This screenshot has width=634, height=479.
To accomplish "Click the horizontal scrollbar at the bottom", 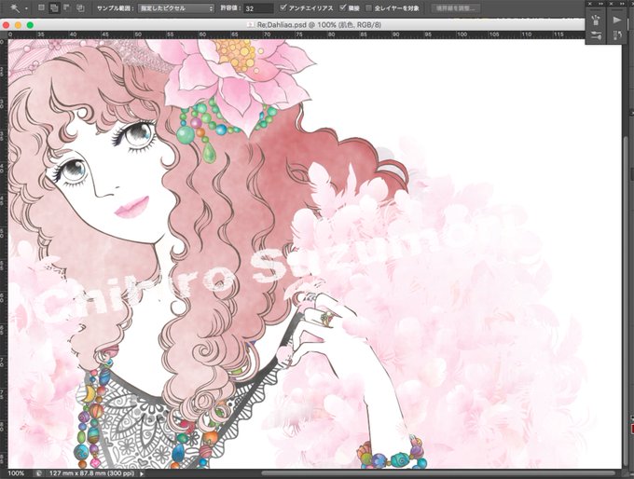I will point(438,472).
